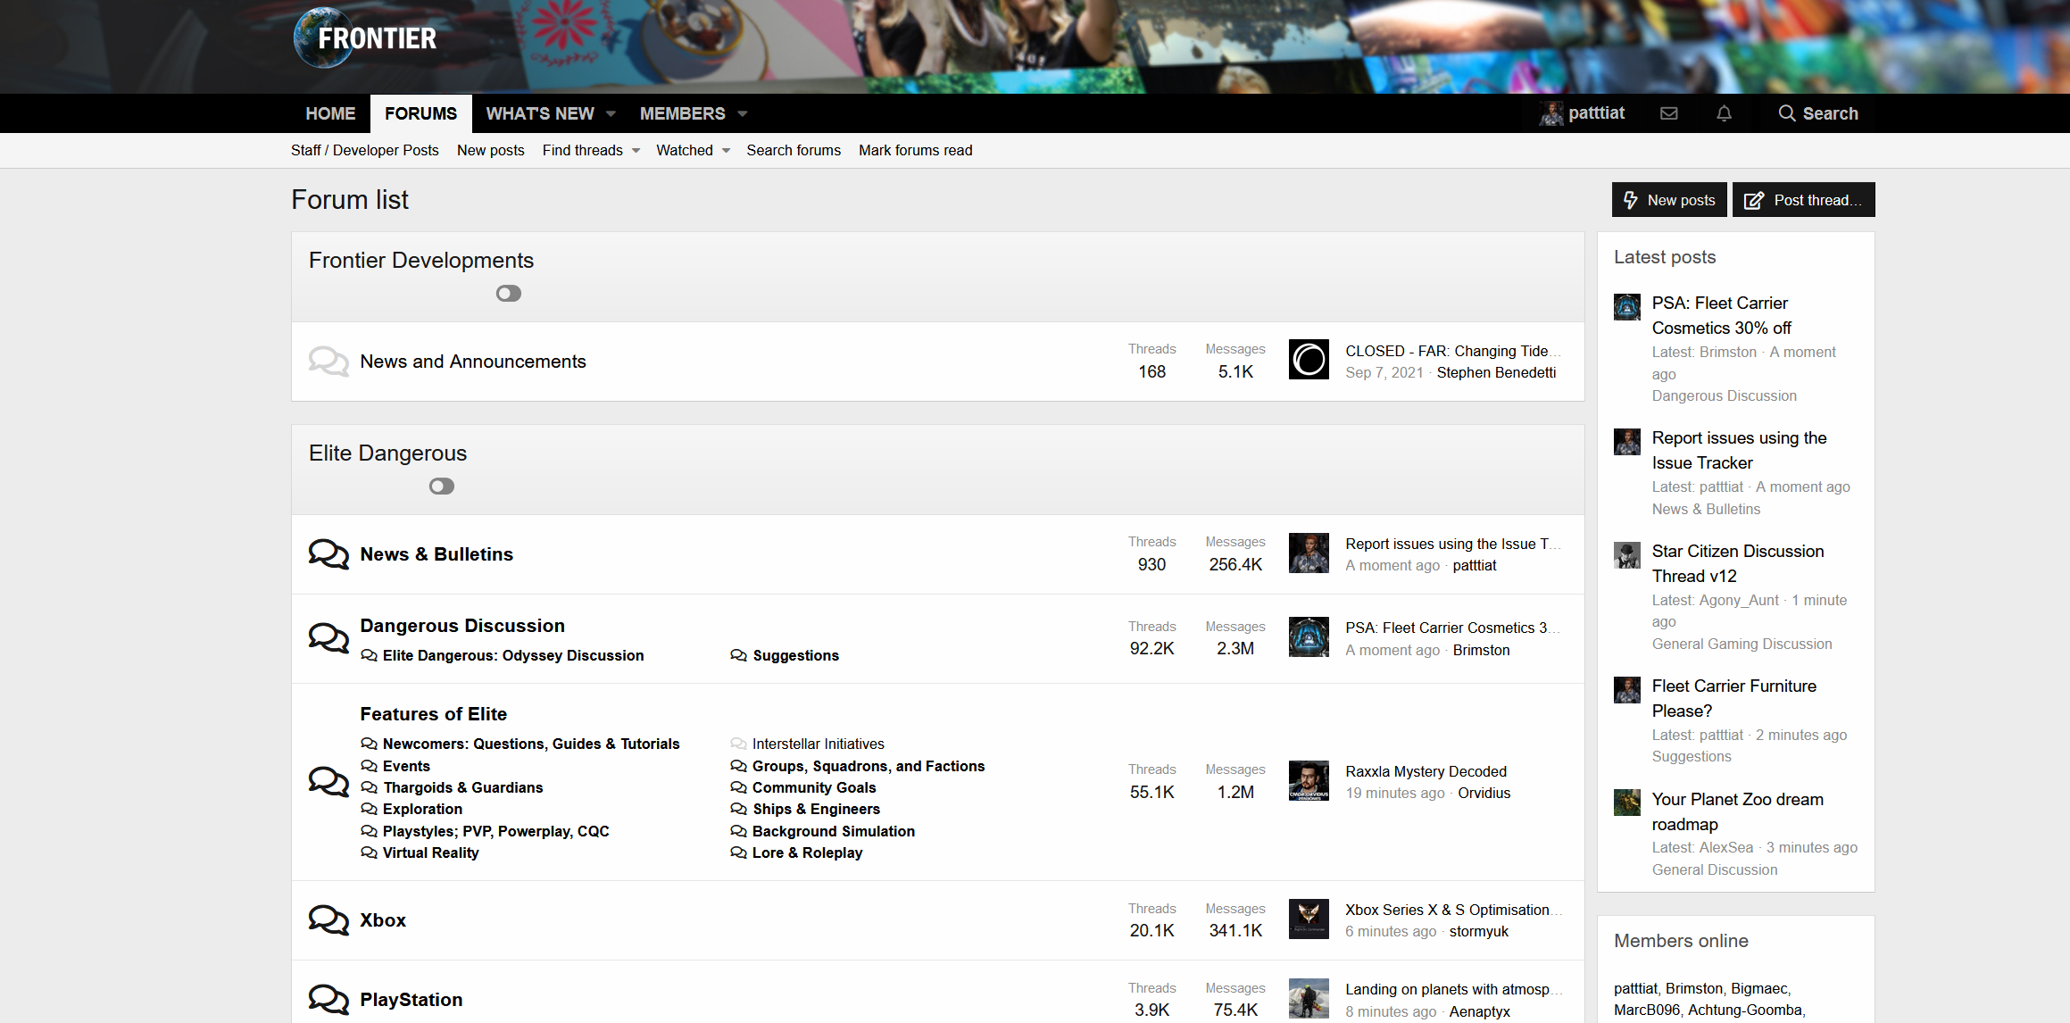Screen dimensions: 2070x1023
Task: Click Mark forums read
Action: point(916,150)
